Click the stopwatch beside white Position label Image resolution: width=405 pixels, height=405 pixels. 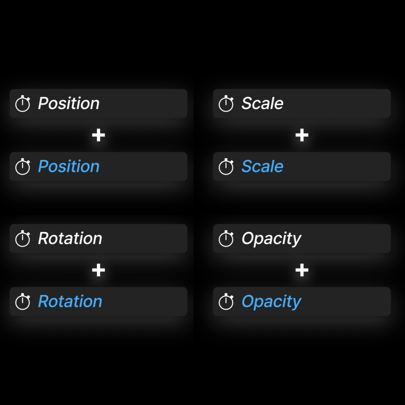click(x=22, y=104)
